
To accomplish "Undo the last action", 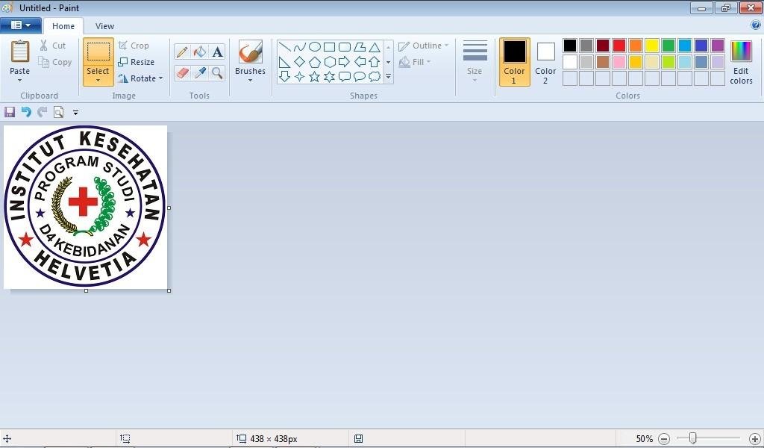I will (x=26, y=113).
